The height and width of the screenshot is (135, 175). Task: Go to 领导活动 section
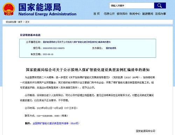click(x=122, y=14)
